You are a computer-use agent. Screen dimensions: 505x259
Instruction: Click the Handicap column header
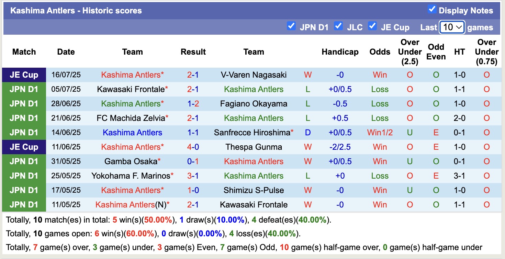(340, 52)
